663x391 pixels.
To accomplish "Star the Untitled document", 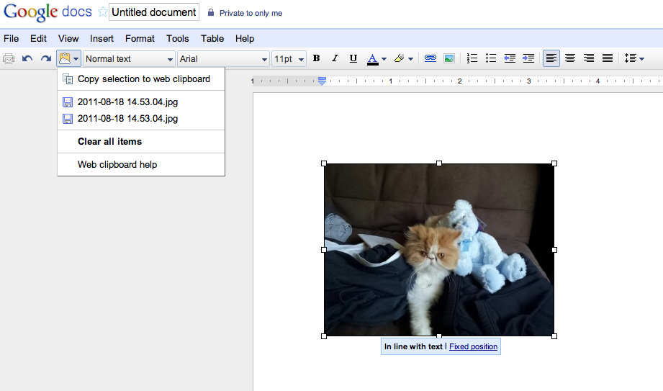I will click(x=102, y=12).
